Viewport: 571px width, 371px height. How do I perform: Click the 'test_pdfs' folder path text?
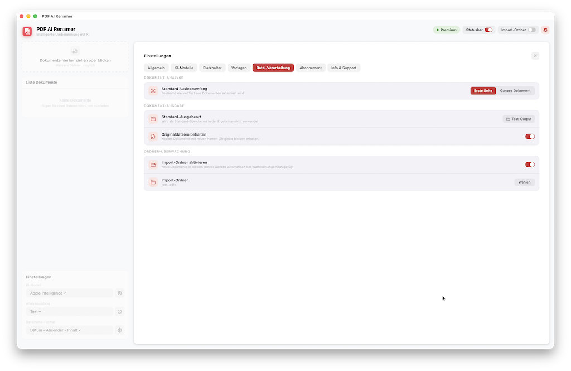point(168,185)
